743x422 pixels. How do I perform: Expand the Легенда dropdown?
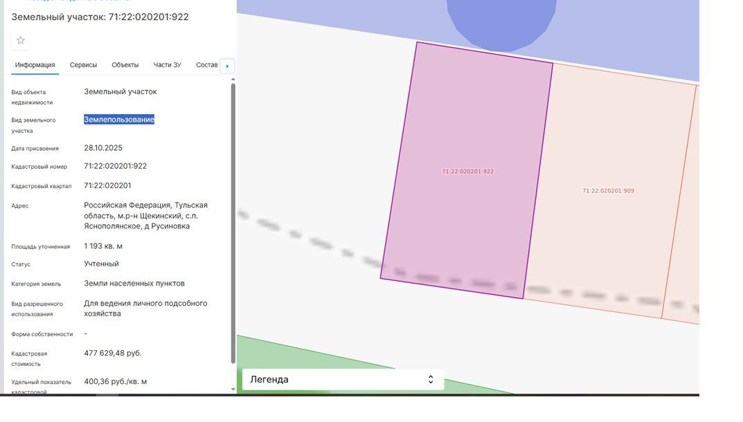[x=343, y=379]
